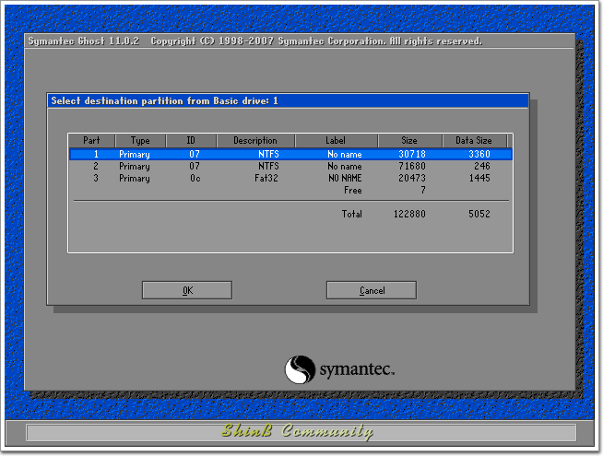The image size is (603, 456).
Task: Click the Label column header
Action: 336,140
